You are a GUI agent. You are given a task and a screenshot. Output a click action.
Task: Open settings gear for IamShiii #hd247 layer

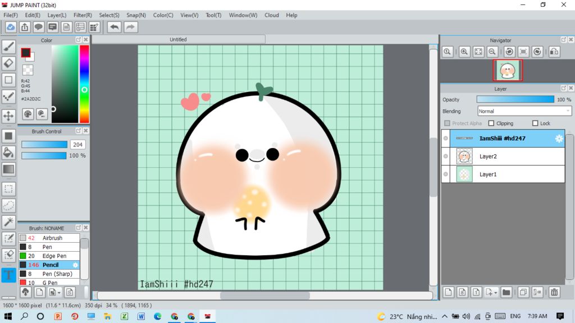coord(559,139)
